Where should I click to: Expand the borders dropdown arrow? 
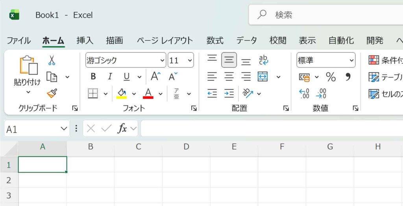coord(105,94)
